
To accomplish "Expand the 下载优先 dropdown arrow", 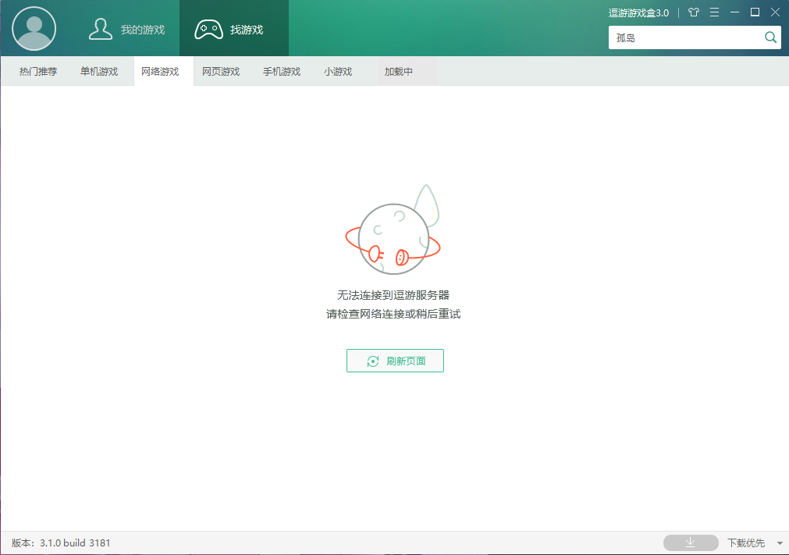I will pos(780,543).
